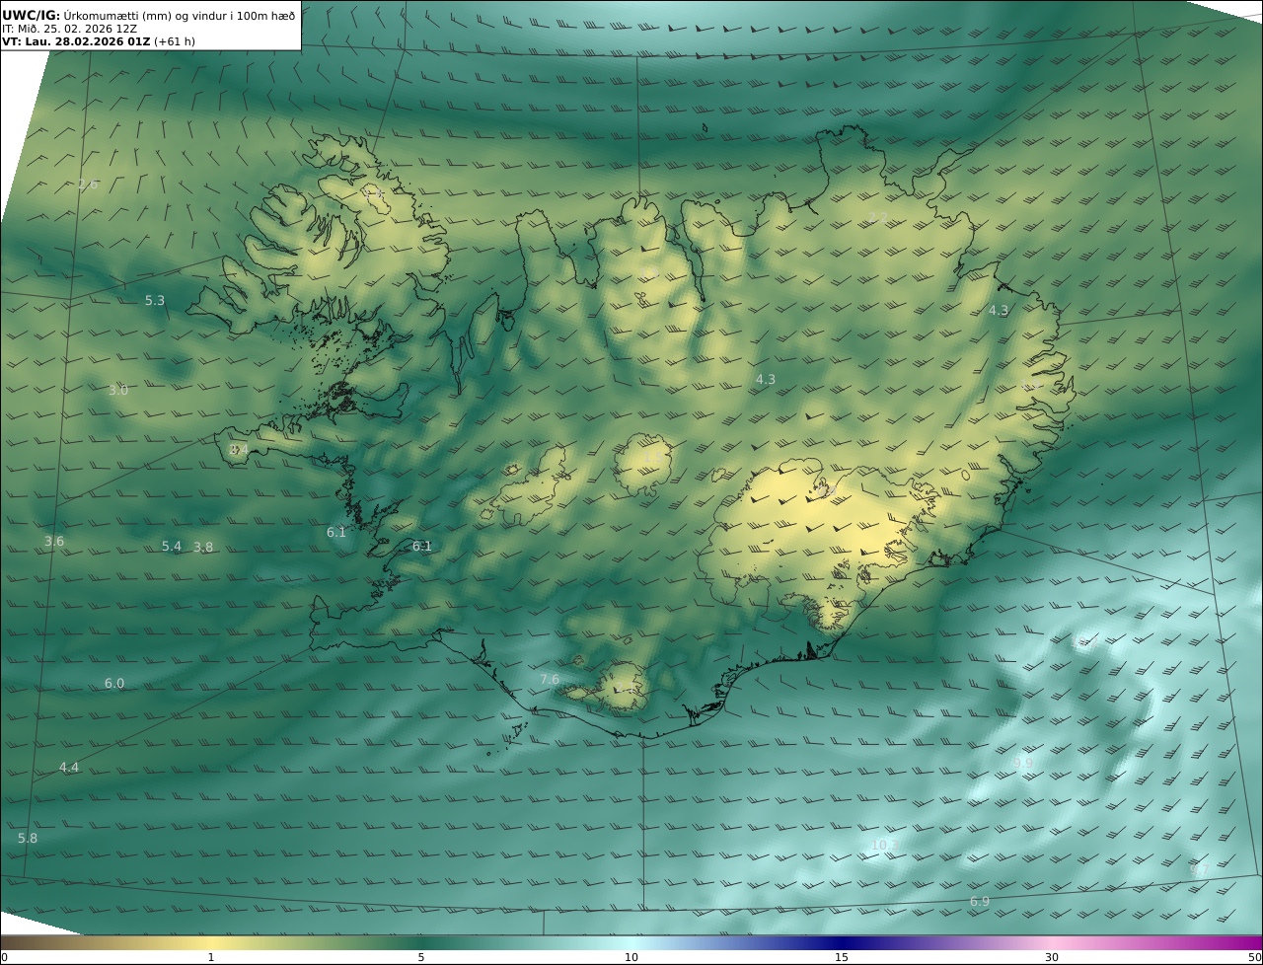Screen dimensions: 1263x965
Task: Click the colour scale tick label '50'
Action: tap(1254, 957)
